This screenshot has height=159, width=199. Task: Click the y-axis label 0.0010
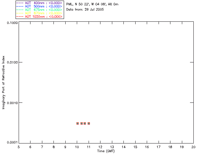(12, 103)
